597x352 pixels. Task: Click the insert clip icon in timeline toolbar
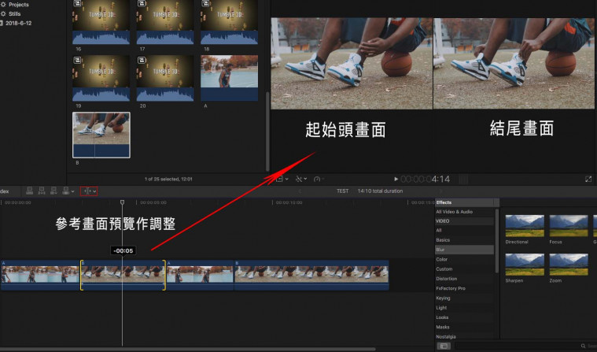click(x=42, y=191)
